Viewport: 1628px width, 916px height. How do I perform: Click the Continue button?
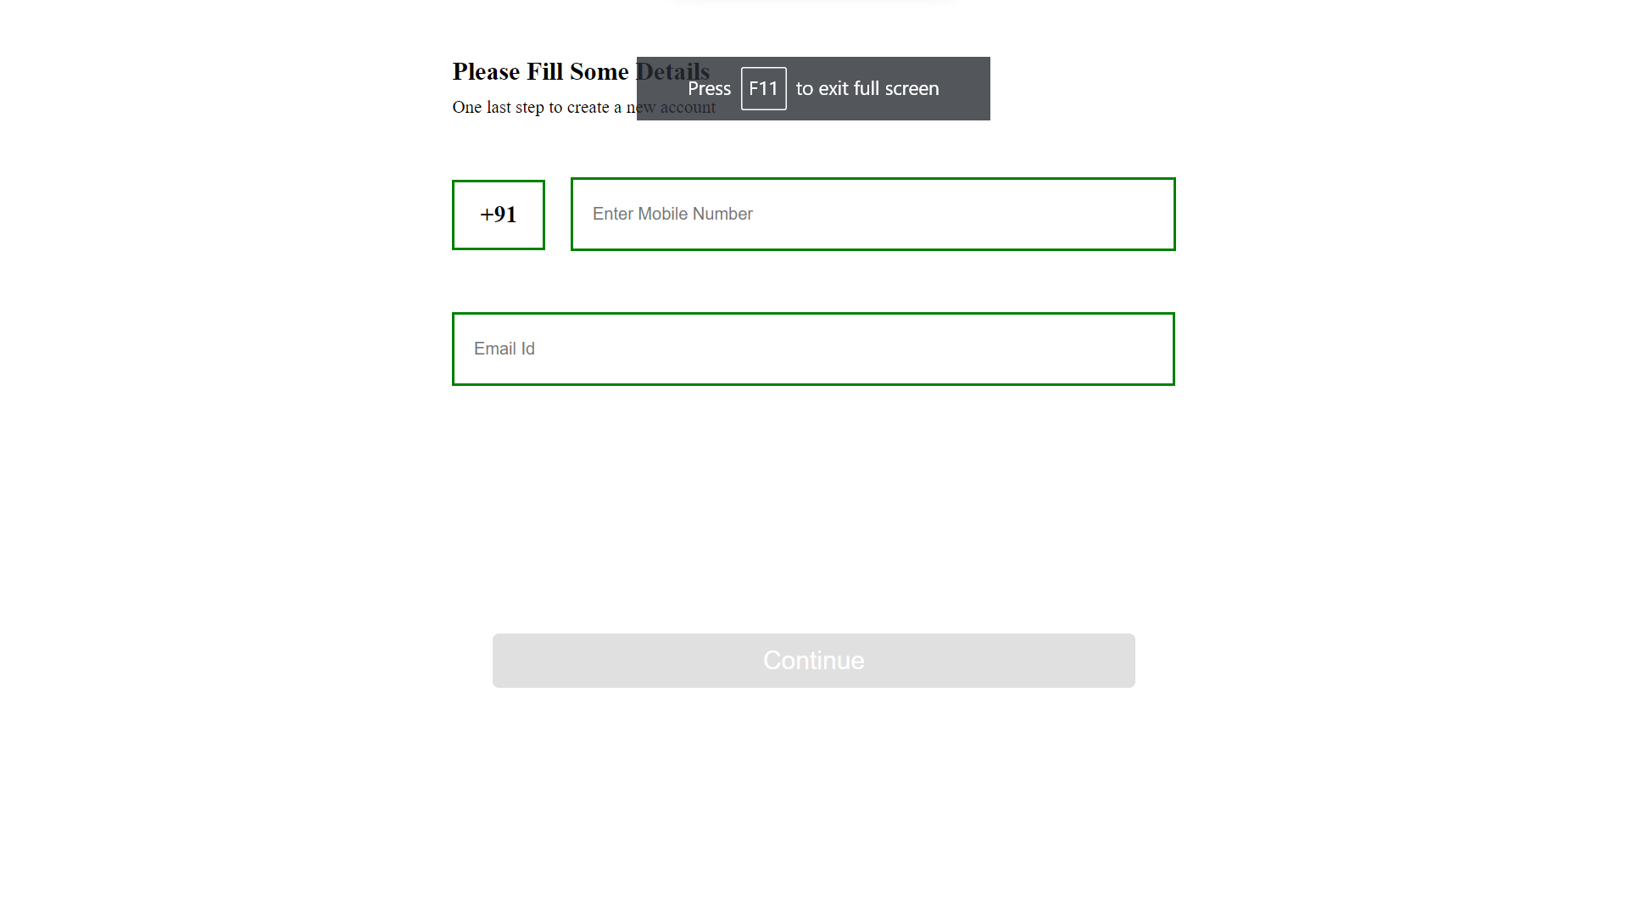coord(812,660)
